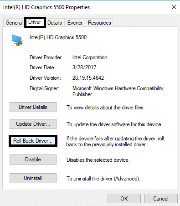Click Microsoft Windows Hardware Compatibility Publisher text

[118, 91]
